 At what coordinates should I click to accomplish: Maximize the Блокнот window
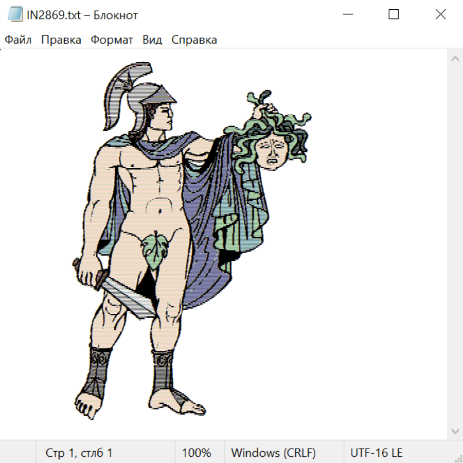pos(394,15)
